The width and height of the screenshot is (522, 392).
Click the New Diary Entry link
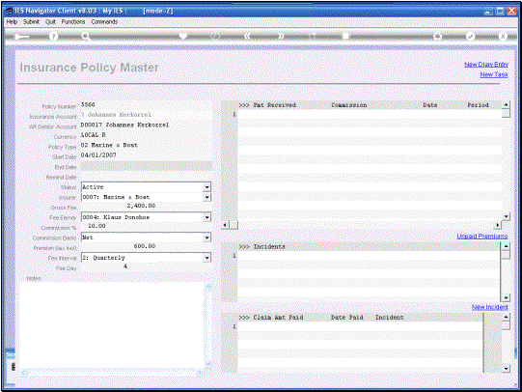[486, 65]
